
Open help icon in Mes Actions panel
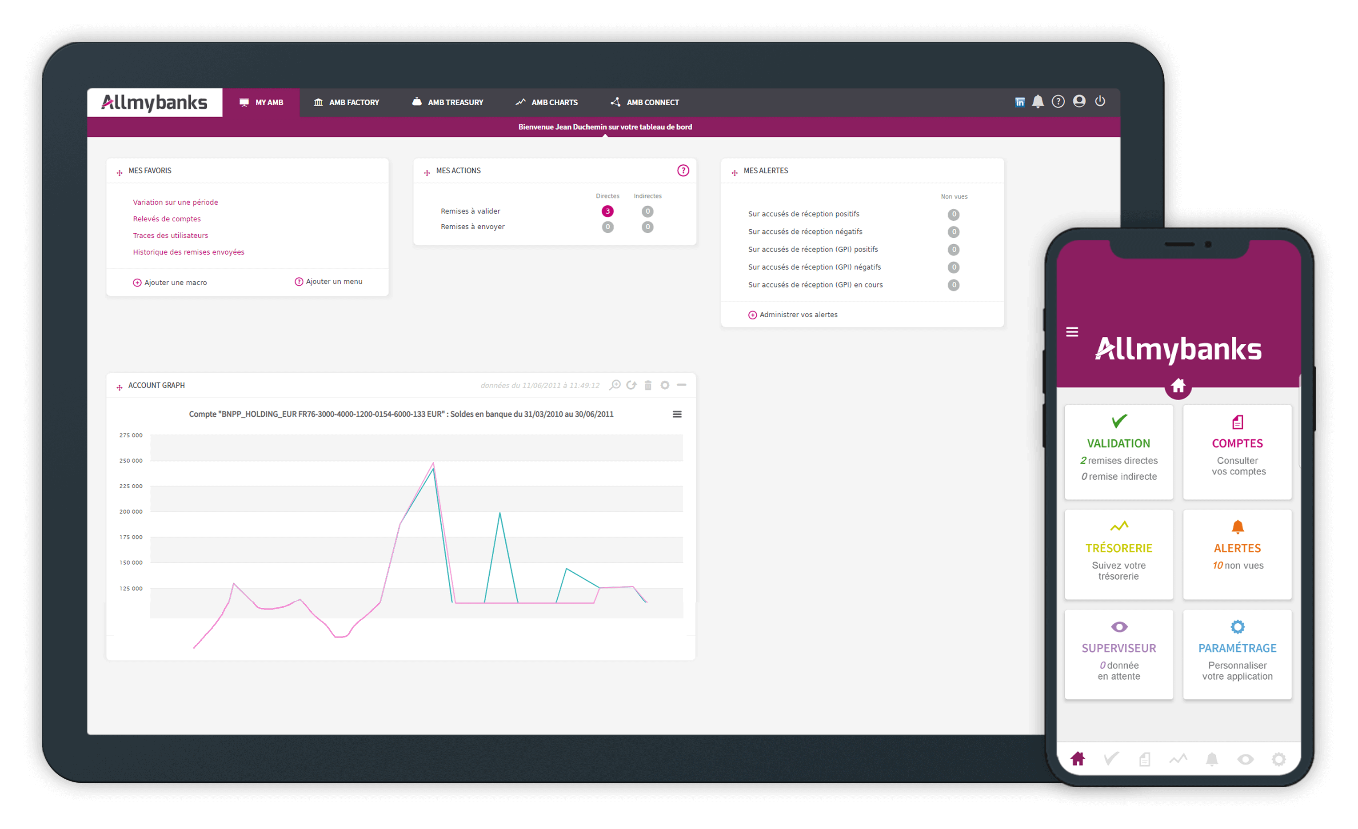pyautogui.click(x=683, y=171)
